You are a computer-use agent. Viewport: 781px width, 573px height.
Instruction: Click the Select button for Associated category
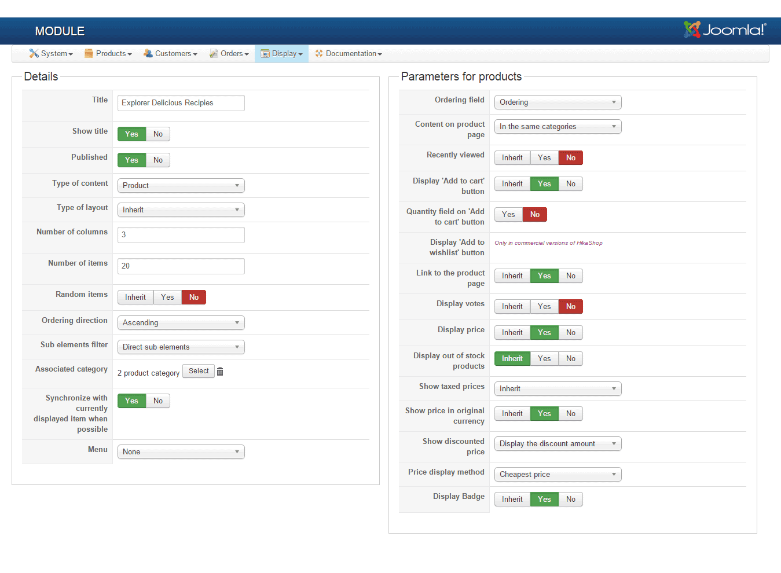(x=198, y=370)
